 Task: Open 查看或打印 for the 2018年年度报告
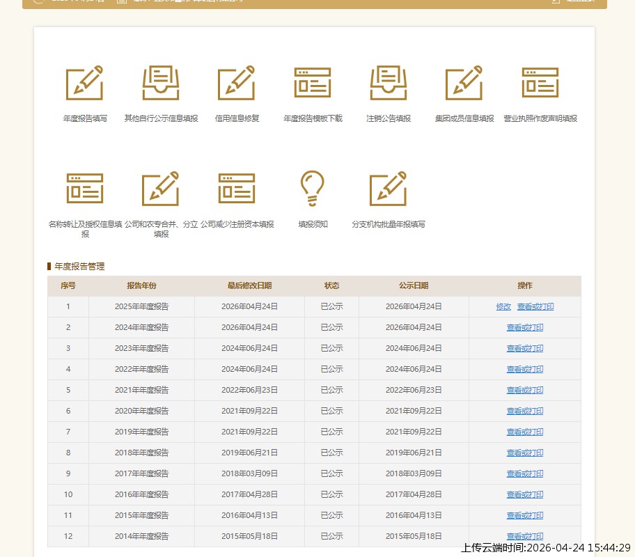[x=525, y=453]
